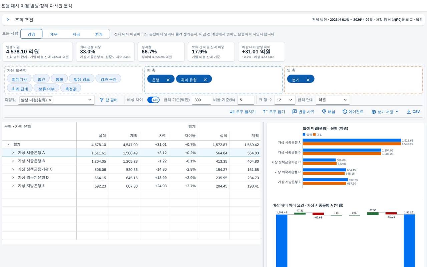Click the 비율 기준(%) input field
The width and height of the screenshot is (427, 267).
tap(246, 100)
